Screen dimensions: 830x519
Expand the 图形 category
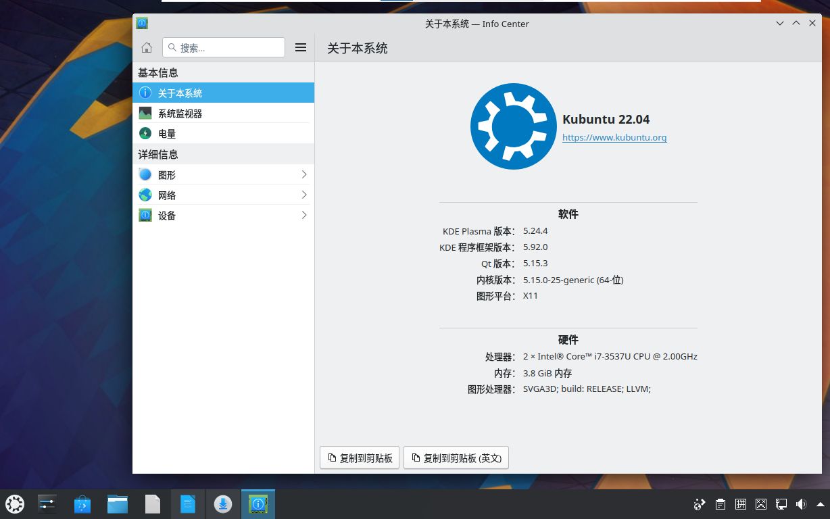[x=224, y=174]
